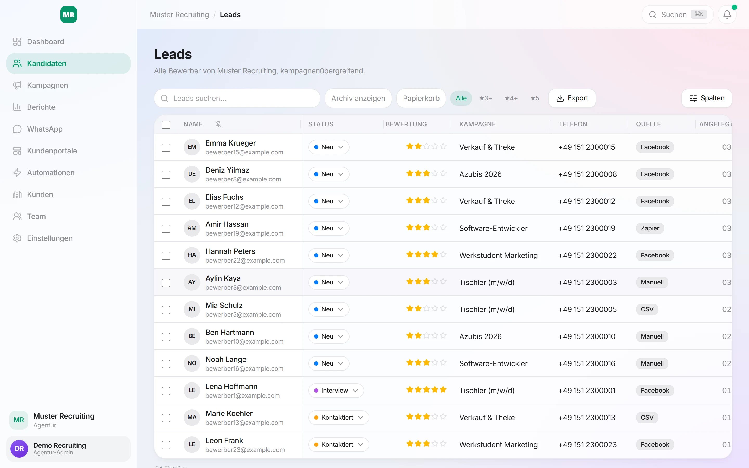Click phone number +49 151 2300010
Viewport: 749px width, 468px height.
click(x=586, y=336)
